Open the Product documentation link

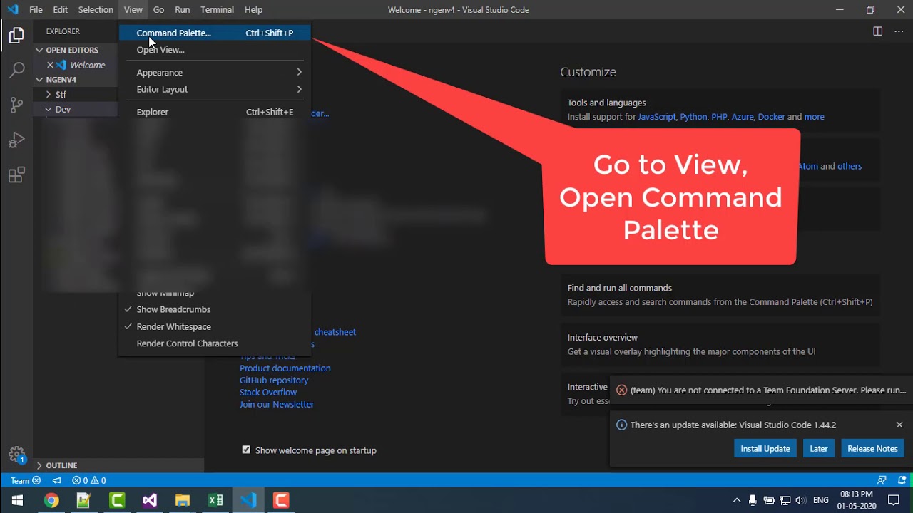[285, 368]
